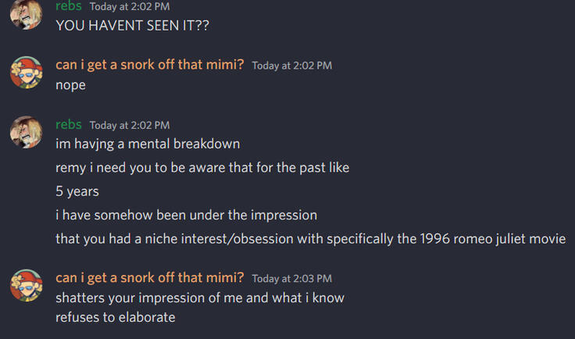
Task: Click the "nope" message
Action: [x=70, y=84]
